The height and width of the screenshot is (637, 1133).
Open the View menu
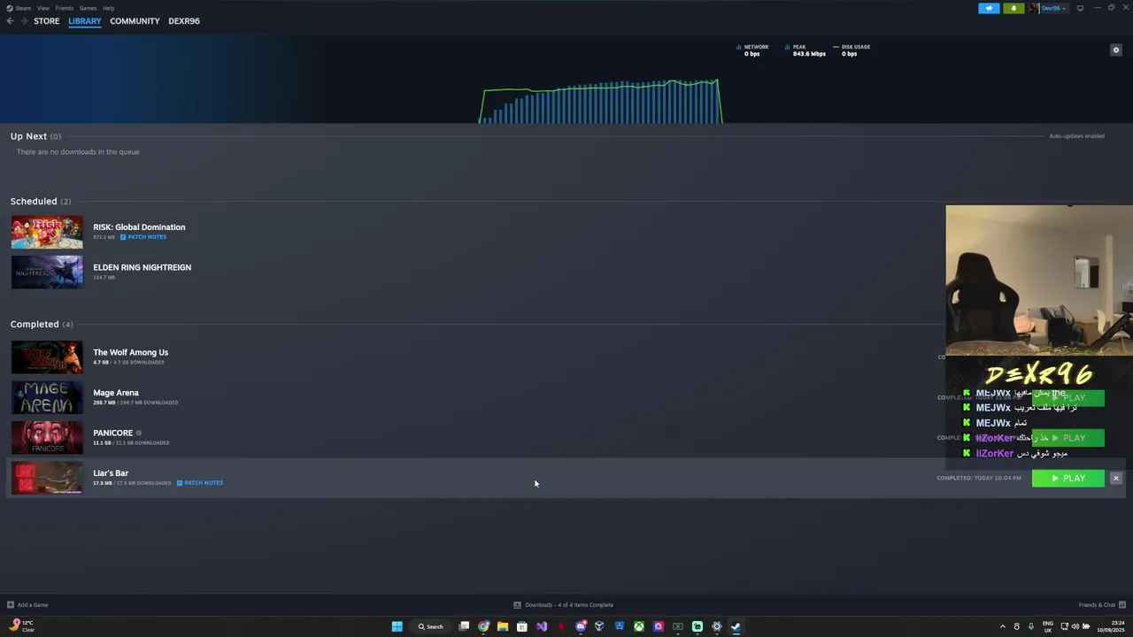click(42, 8)
